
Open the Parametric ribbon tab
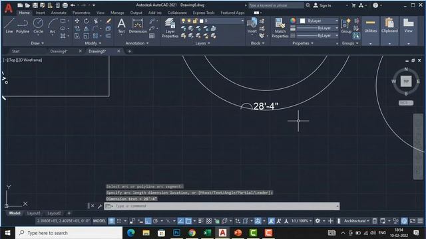point(81,13)
